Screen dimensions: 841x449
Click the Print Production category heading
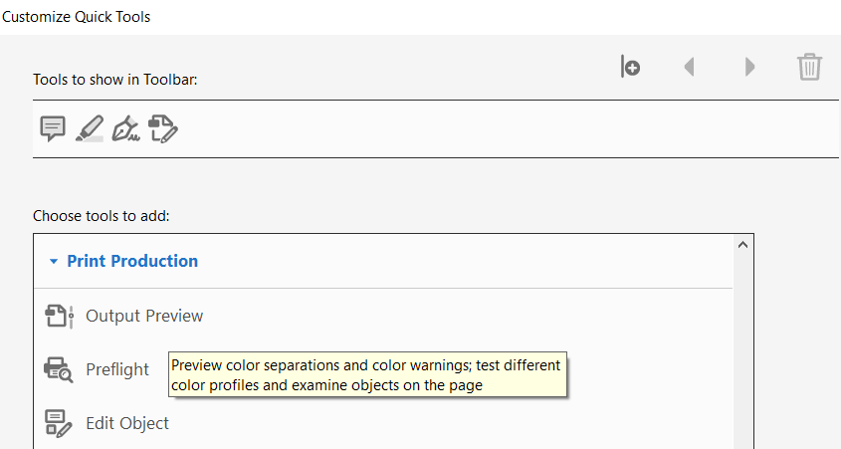(132, 261)
